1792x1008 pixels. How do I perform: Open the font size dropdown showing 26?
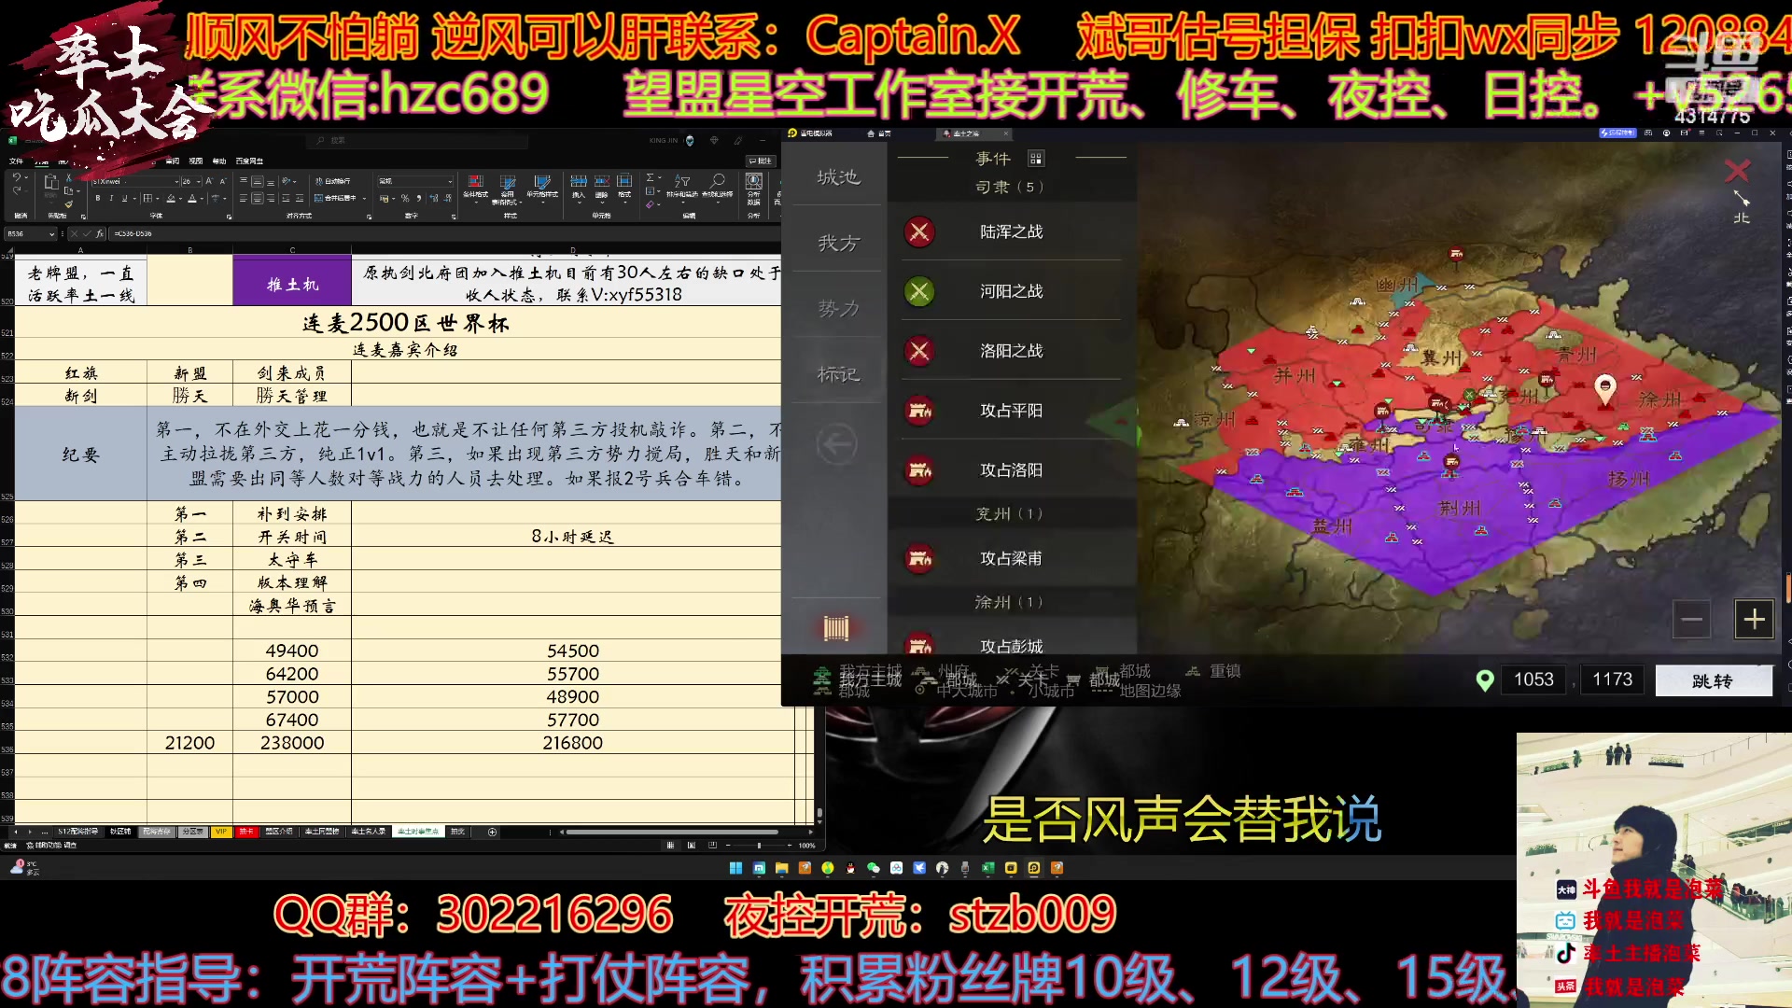point(198,181)
